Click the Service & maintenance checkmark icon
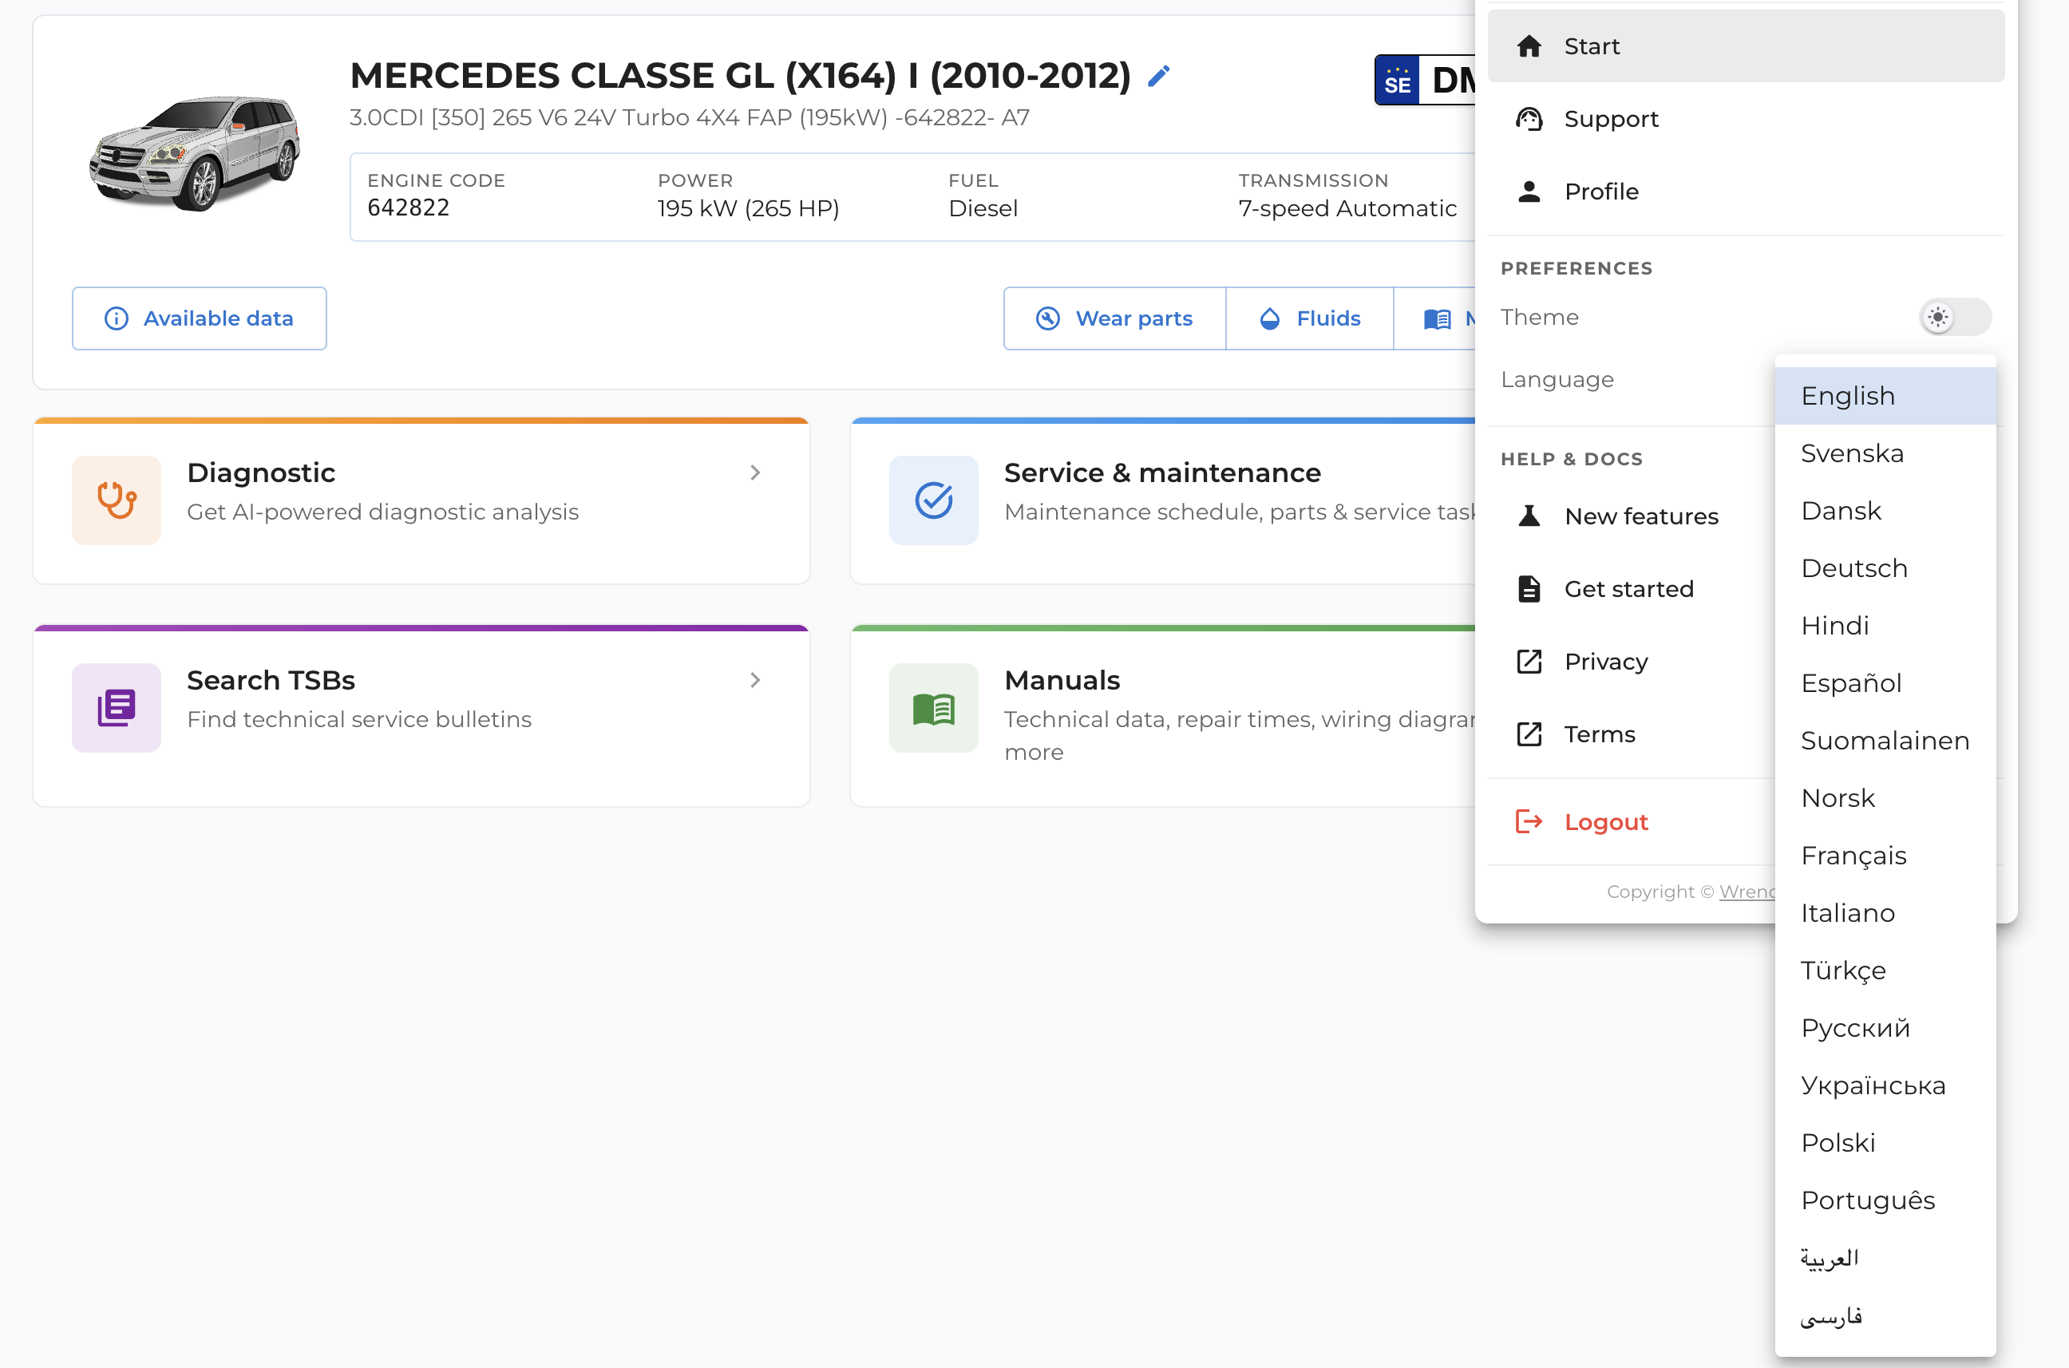 pyautogui.click(x=933, y=500)
